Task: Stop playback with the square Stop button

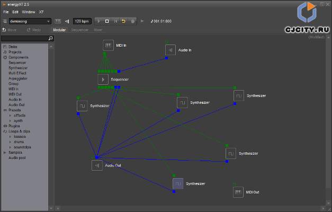Action: pos(107,21)
